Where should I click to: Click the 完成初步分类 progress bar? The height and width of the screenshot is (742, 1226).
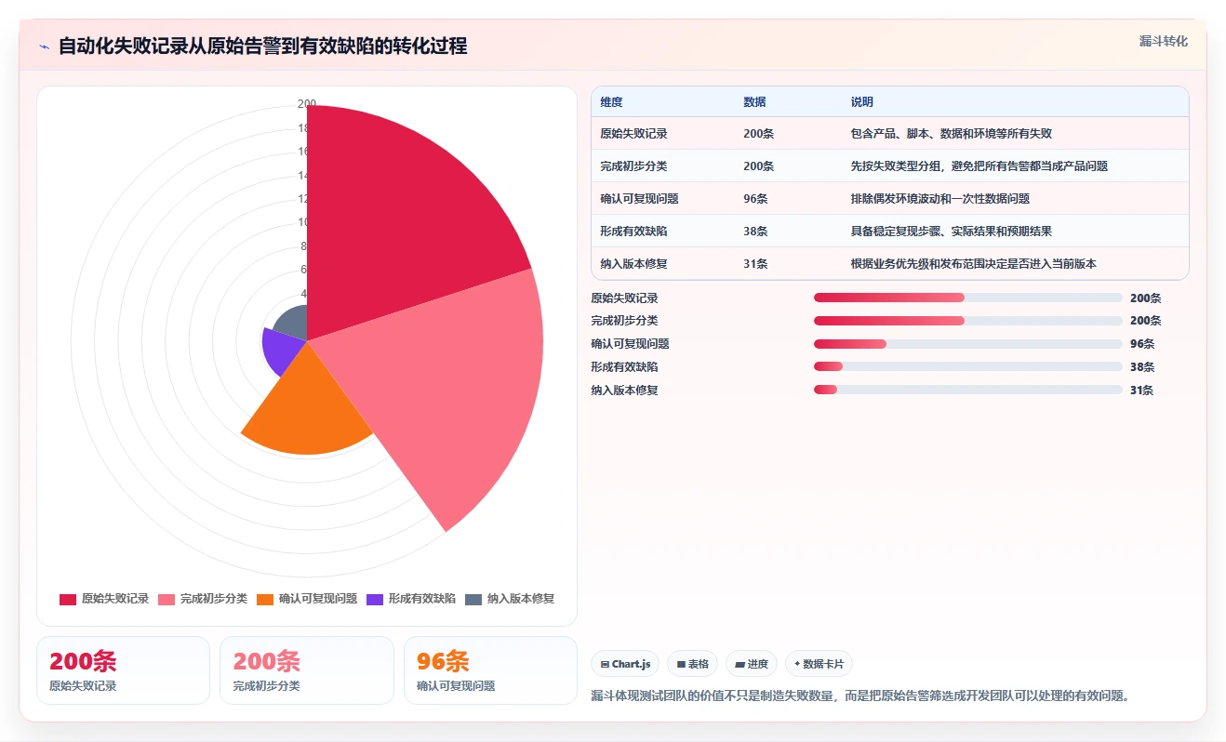(x=968, y=321)
